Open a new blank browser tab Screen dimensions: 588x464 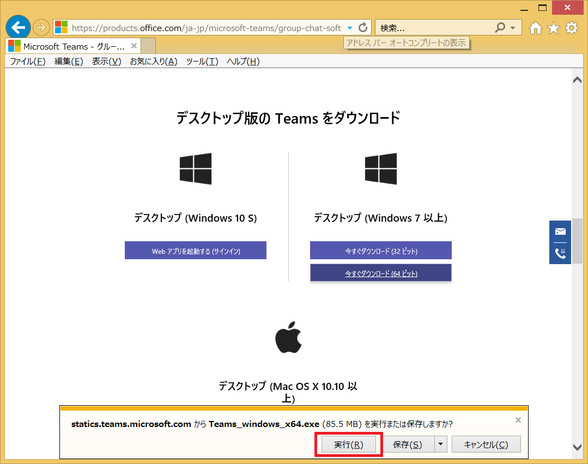(149, 46)
